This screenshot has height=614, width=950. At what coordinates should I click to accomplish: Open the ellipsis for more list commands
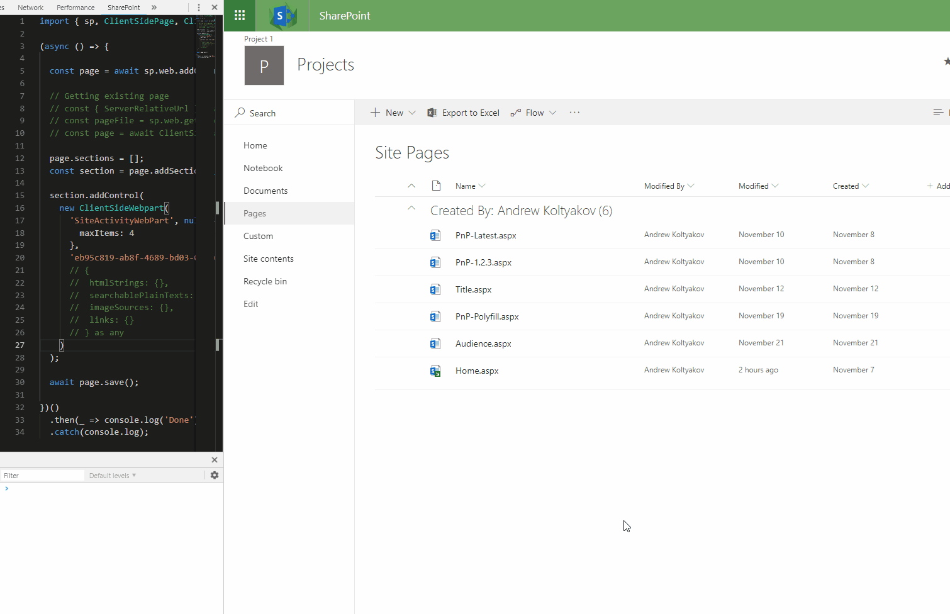(x=574, y=112)
